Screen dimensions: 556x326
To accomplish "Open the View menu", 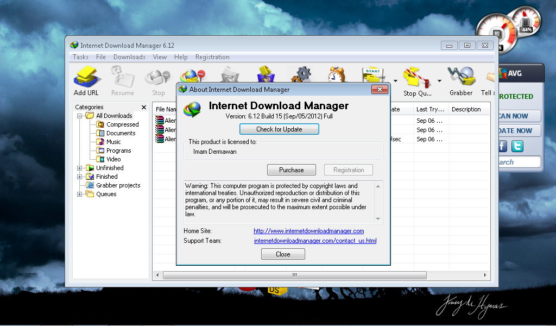I will pyautogui.click(x=160, y=57).
